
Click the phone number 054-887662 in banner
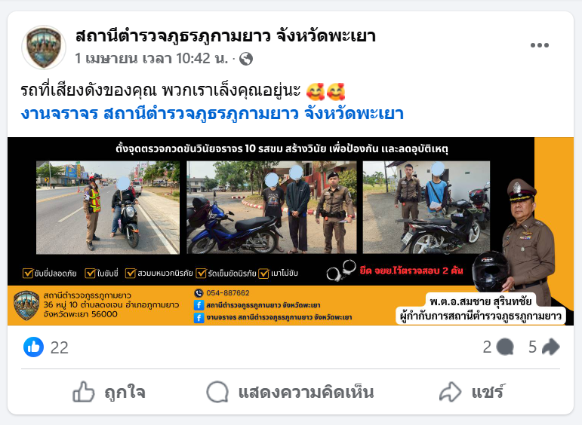(228, 293)
